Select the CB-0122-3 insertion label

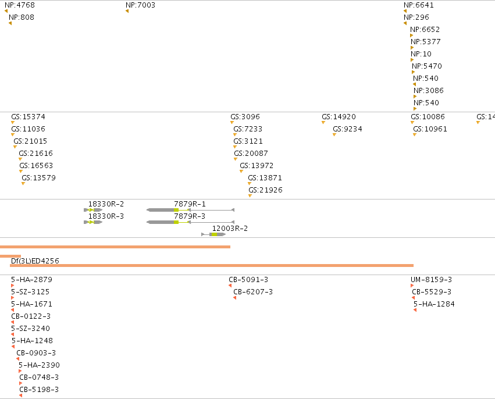pyautogui.click(x=31, y=316)
